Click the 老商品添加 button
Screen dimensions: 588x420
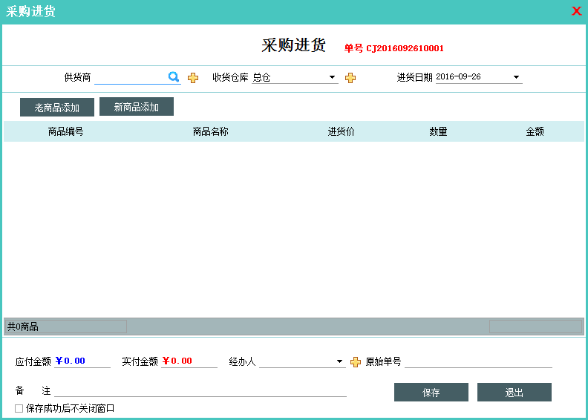(x=57, y=108)
